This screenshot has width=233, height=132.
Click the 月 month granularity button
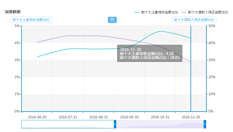[112, 20]
